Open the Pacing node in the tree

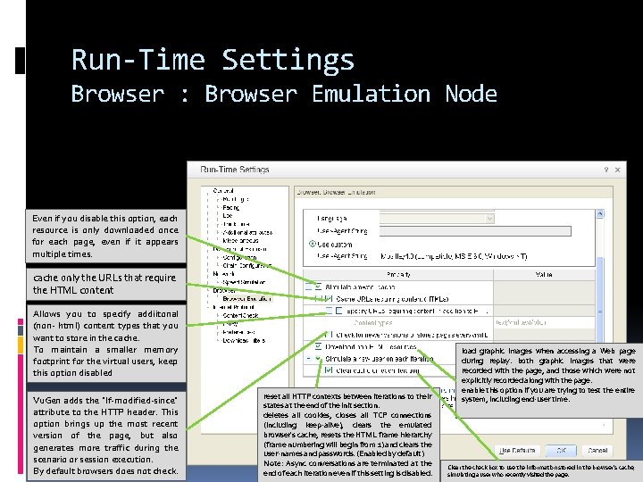pos(231,207)
